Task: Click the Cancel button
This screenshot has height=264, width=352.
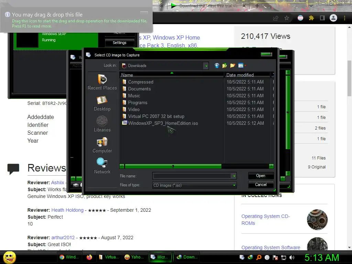Action: click(261, 185)
